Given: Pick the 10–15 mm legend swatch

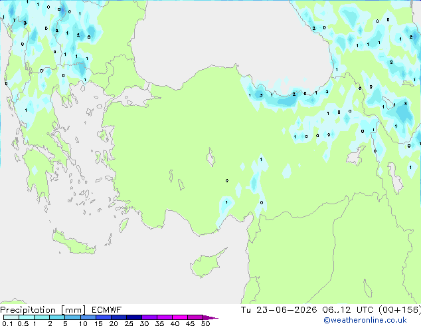Looking at the screenshot, I should point(88,317).
